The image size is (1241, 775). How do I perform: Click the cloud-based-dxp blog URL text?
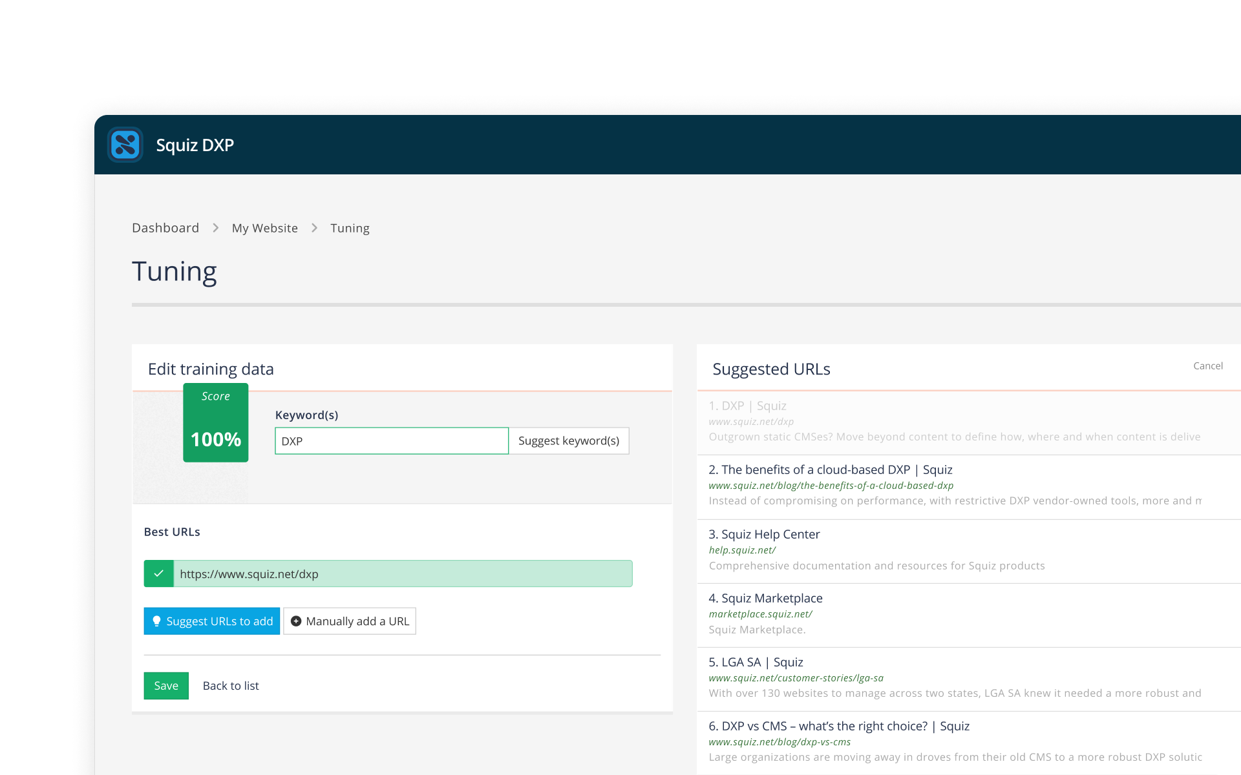click(831, 486)
